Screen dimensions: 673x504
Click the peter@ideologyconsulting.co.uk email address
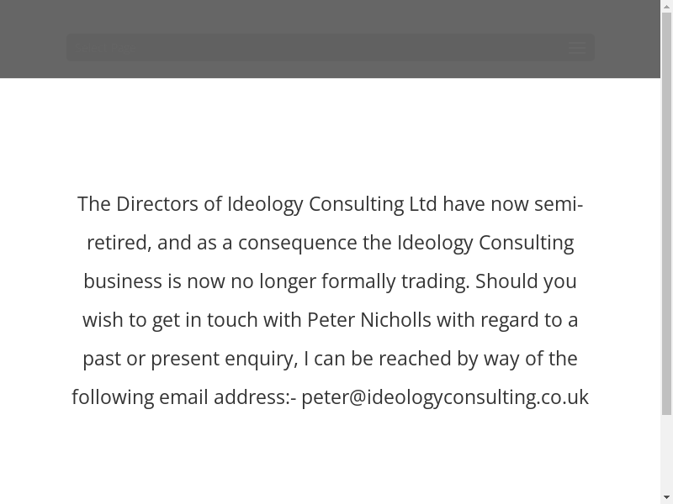pos(445,397)
